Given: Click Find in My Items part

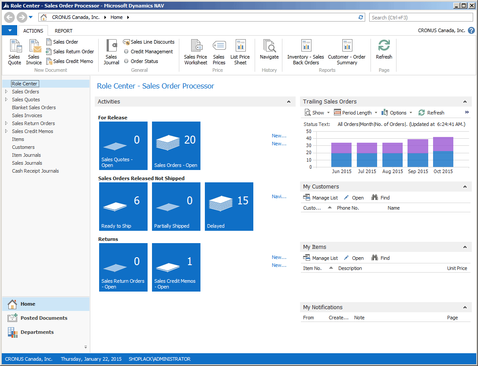Looking at the screenshot, I should click(x=381, y=258).
